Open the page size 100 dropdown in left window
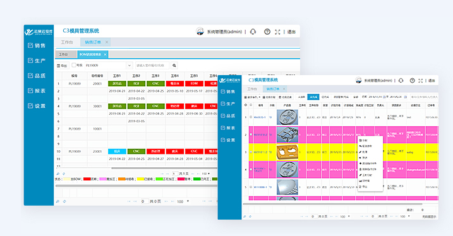Screen dimensions: 453x236 183,201
